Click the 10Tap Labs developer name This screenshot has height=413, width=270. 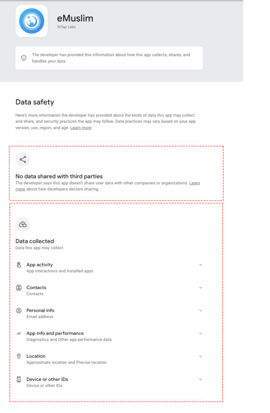(x=66, y=27)
